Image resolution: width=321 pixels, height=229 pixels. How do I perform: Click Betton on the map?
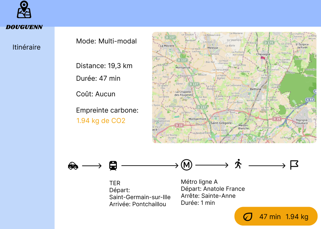(x=255, y=89)
